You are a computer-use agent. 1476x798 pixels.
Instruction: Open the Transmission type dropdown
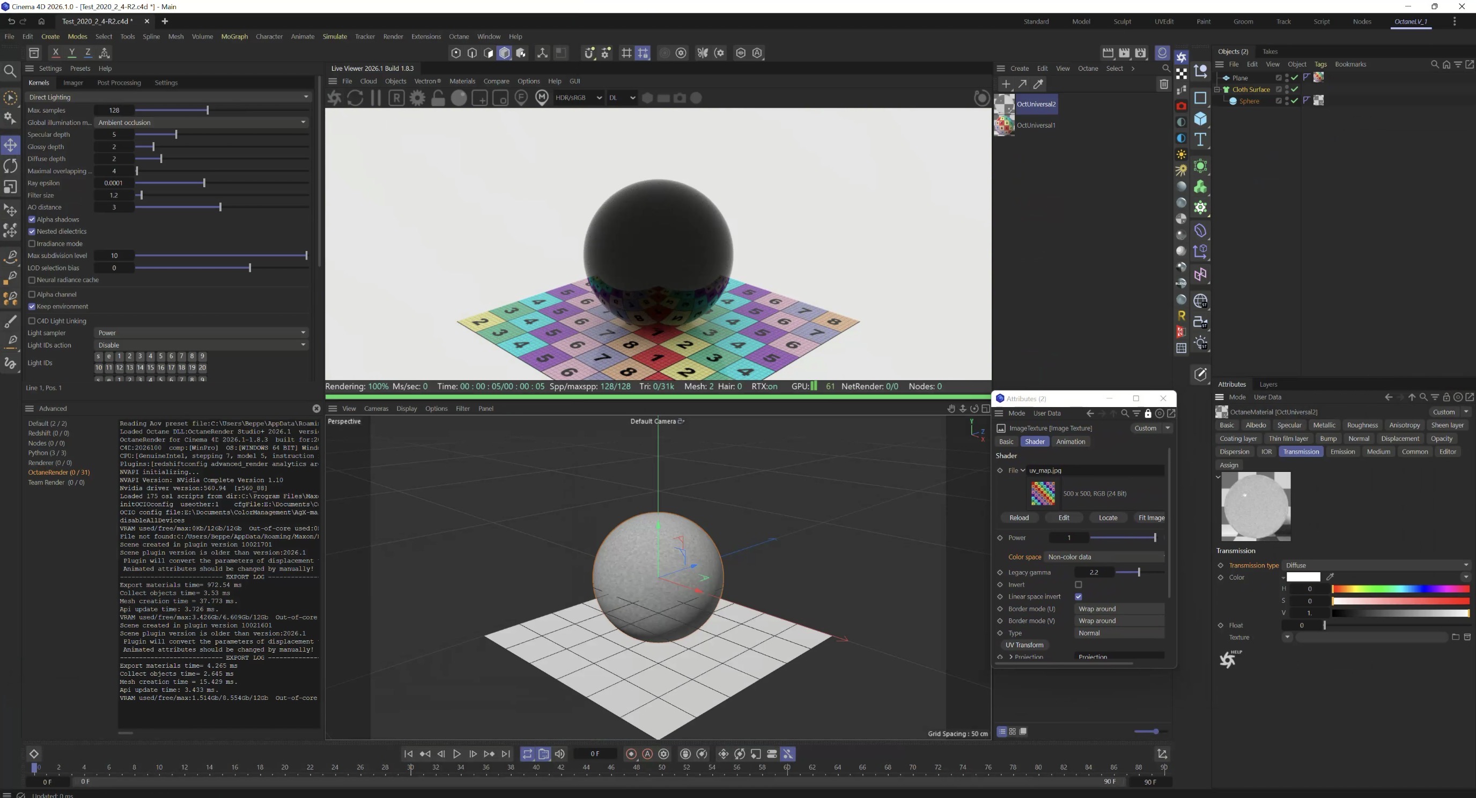[x=1375, y=565]
